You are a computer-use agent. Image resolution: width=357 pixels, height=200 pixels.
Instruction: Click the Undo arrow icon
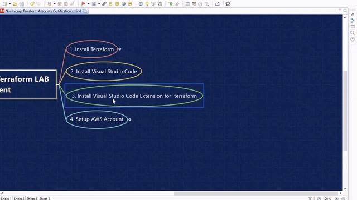click(32, 4)
